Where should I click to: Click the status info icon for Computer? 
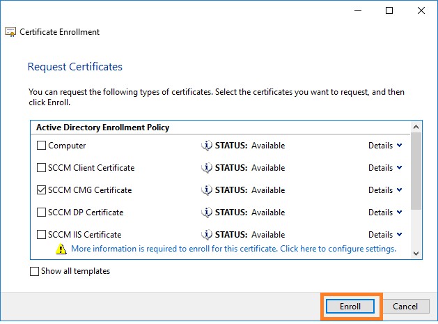207,146
